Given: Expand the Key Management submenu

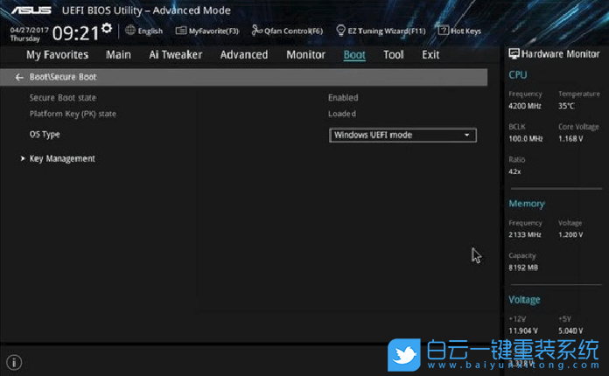Looking at the screenshot, I should (61, 158).
